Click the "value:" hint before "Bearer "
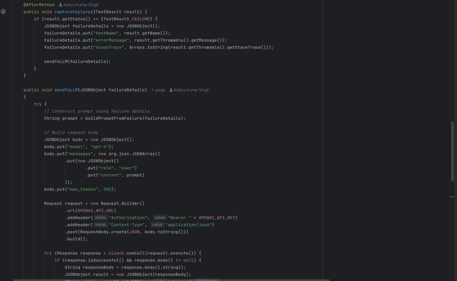Viewport: 457px width, 281px height. 159,218
